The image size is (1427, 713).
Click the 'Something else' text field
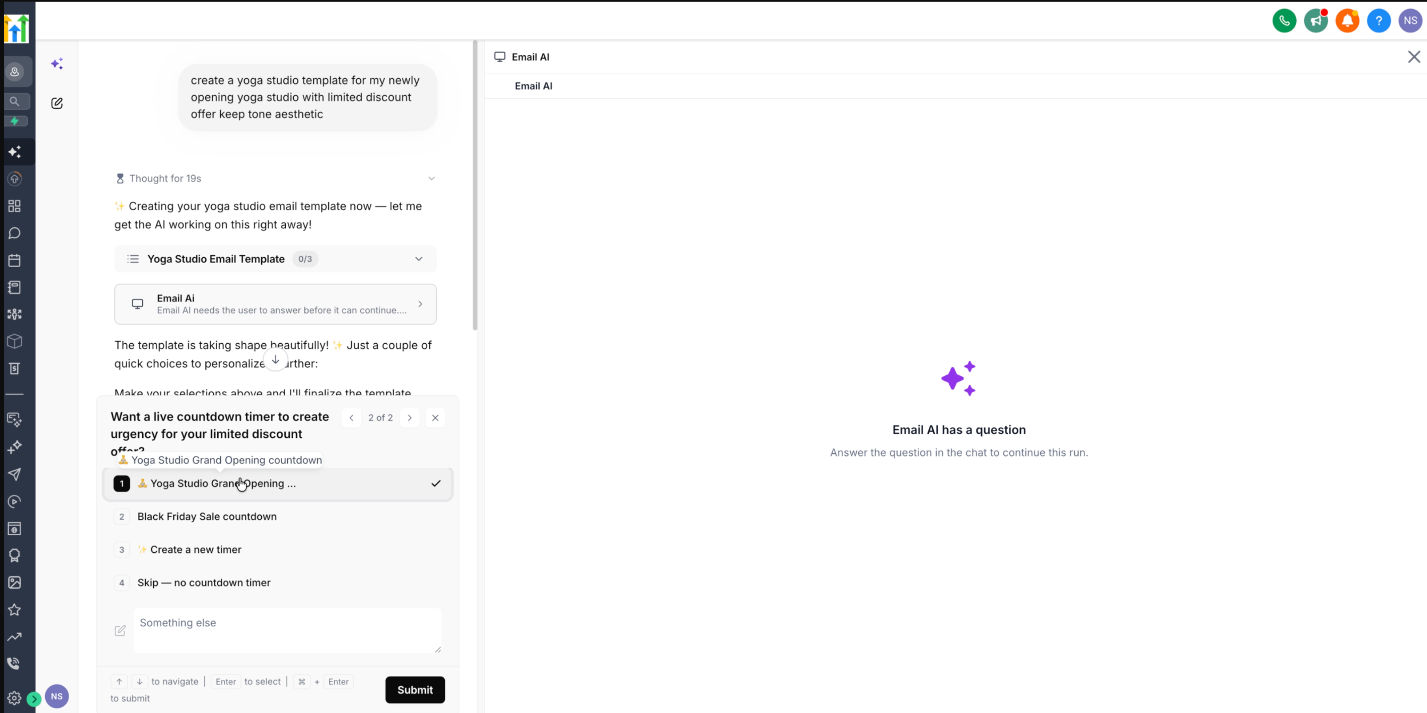287,631
